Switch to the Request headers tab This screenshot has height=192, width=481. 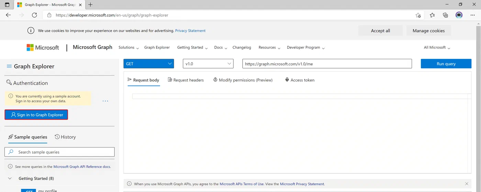[x=186, y=80]
